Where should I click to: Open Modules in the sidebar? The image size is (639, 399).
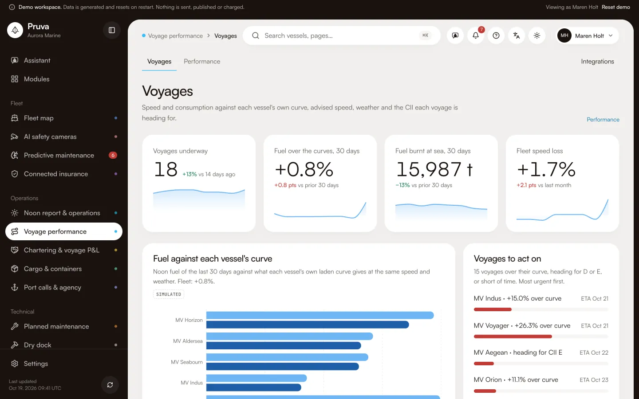pyautogui.click(x=64, y=79)
